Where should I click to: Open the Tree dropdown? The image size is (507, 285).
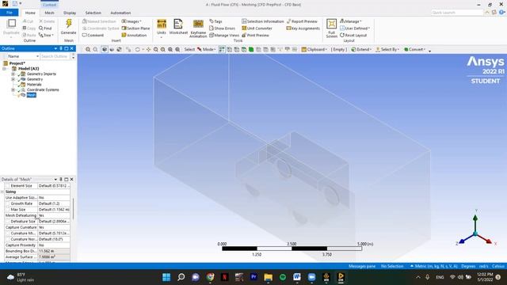46,35
